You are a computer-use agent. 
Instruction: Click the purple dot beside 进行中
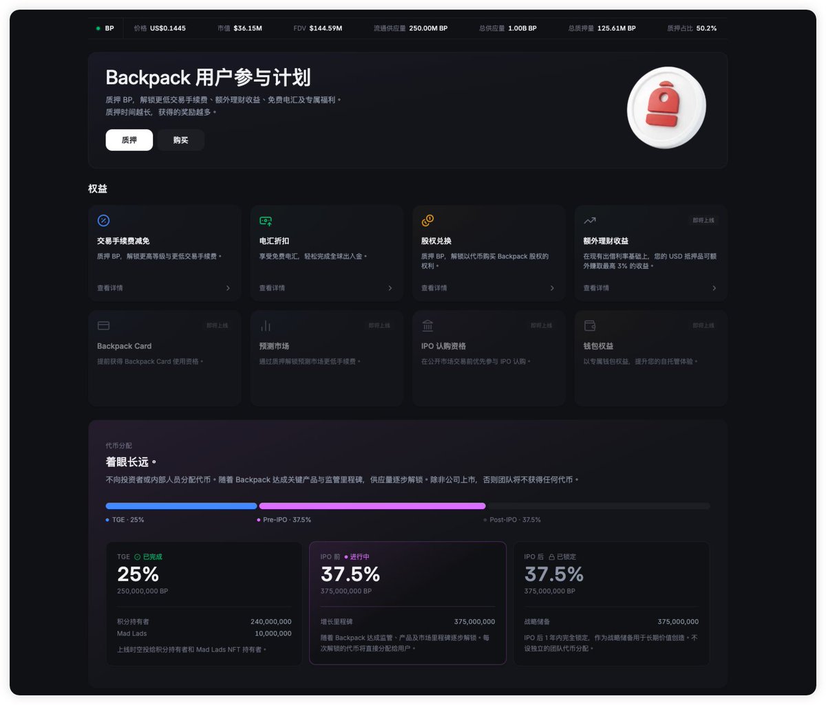(x=346, y=557)
